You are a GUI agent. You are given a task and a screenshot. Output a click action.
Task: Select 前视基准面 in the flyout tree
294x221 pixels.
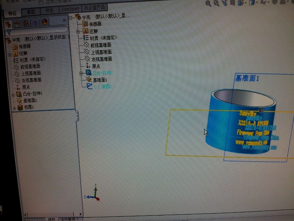click(101, 45)
